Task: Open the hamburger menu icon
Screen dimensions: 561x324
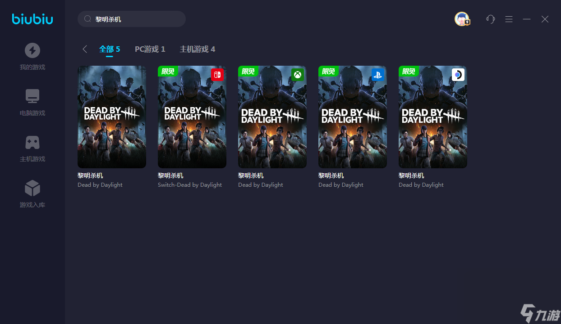Action: click(509, 19)
